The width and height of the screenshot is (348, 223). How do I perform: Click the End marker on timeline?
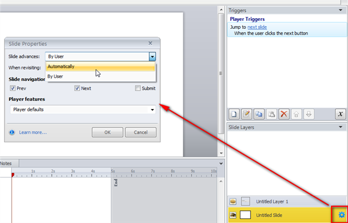tap(116, 183)
